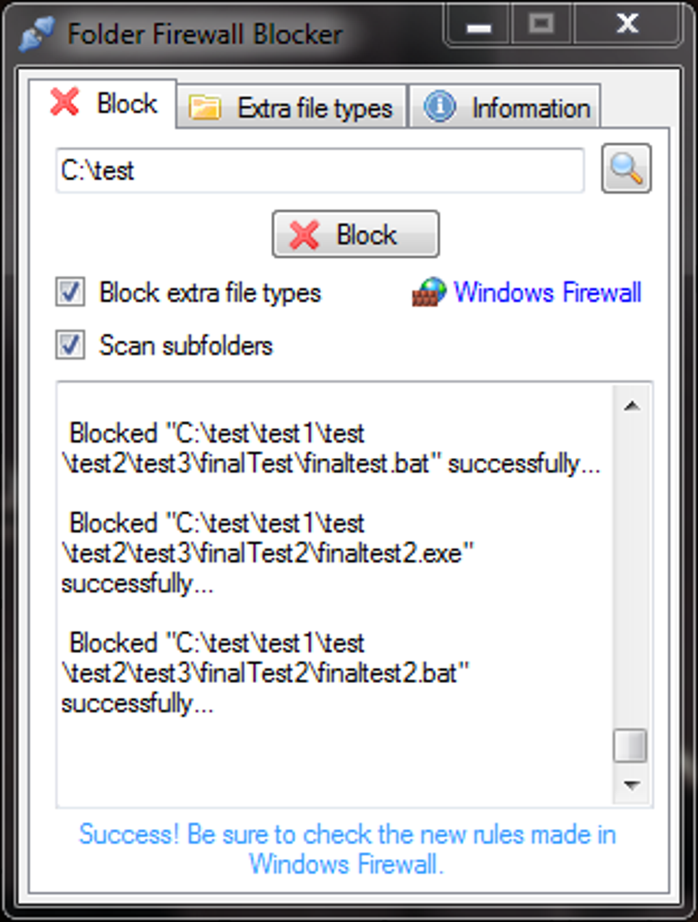
Task: Close the Folder Firewall Blocker window
Action: pos(627,25)
